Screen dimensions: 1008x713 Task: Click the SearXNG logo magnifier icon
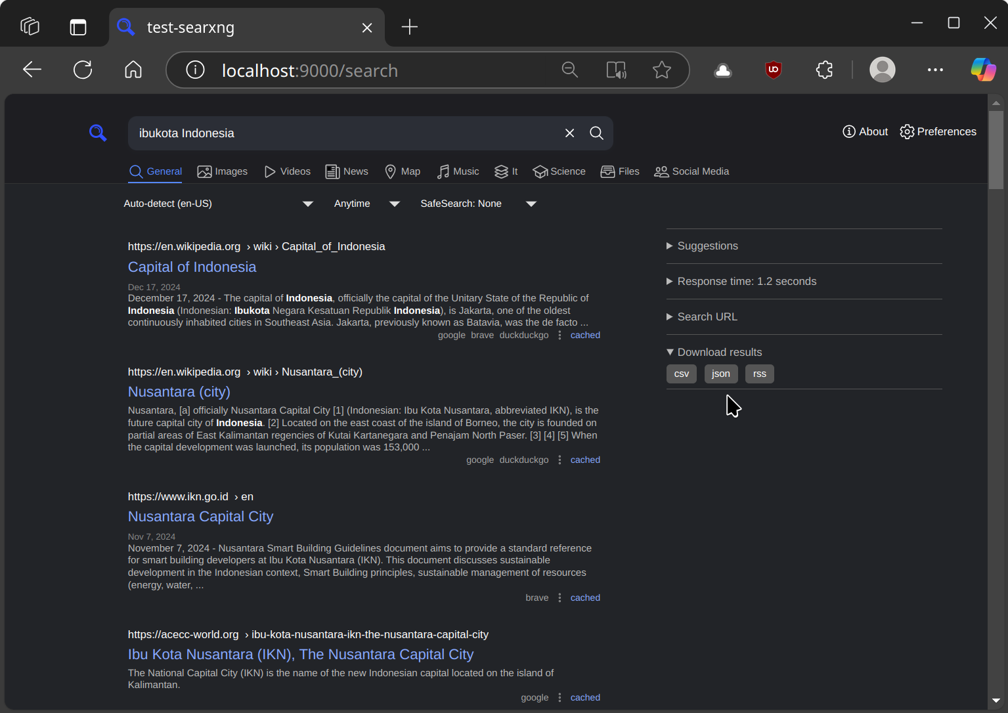(98, 133)
